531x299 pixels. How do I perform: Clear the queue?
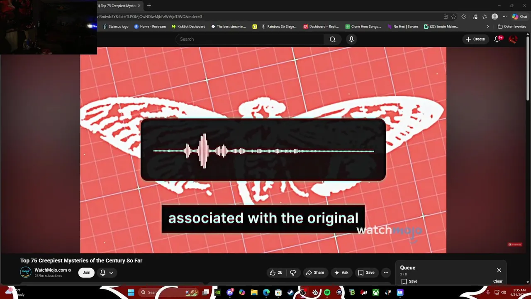click(x=498, y=281)
